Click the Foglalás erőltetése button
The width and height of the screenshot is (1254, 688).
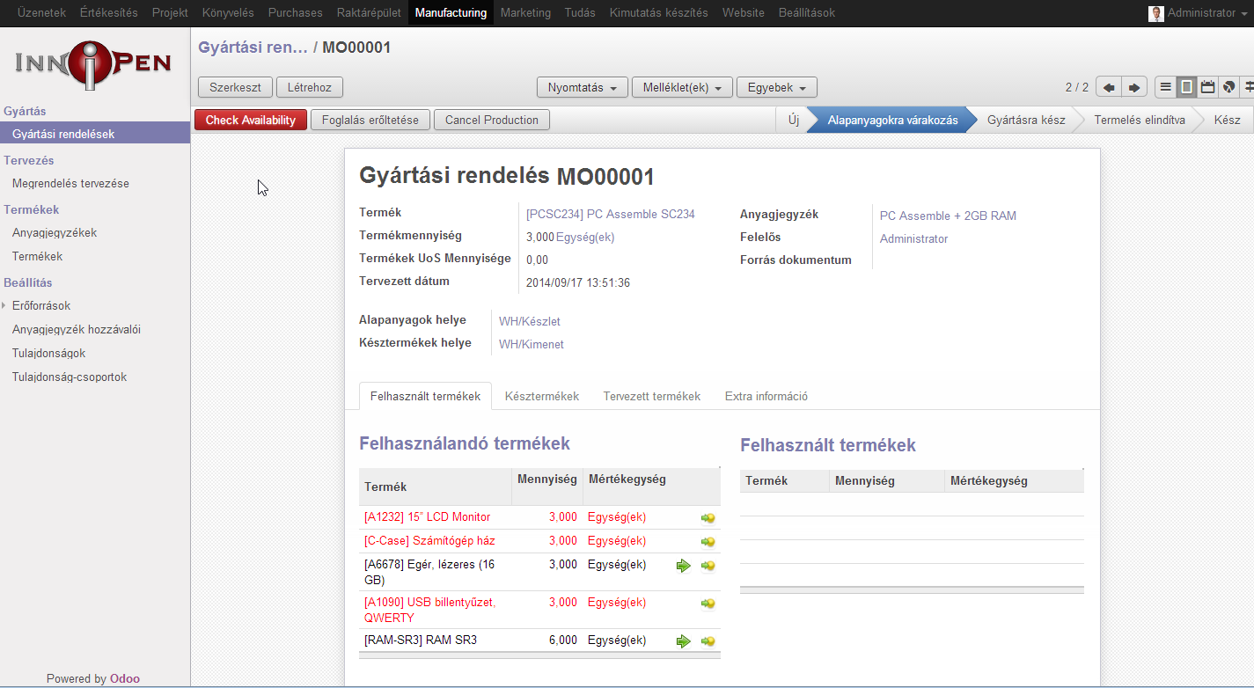(370, 120)
